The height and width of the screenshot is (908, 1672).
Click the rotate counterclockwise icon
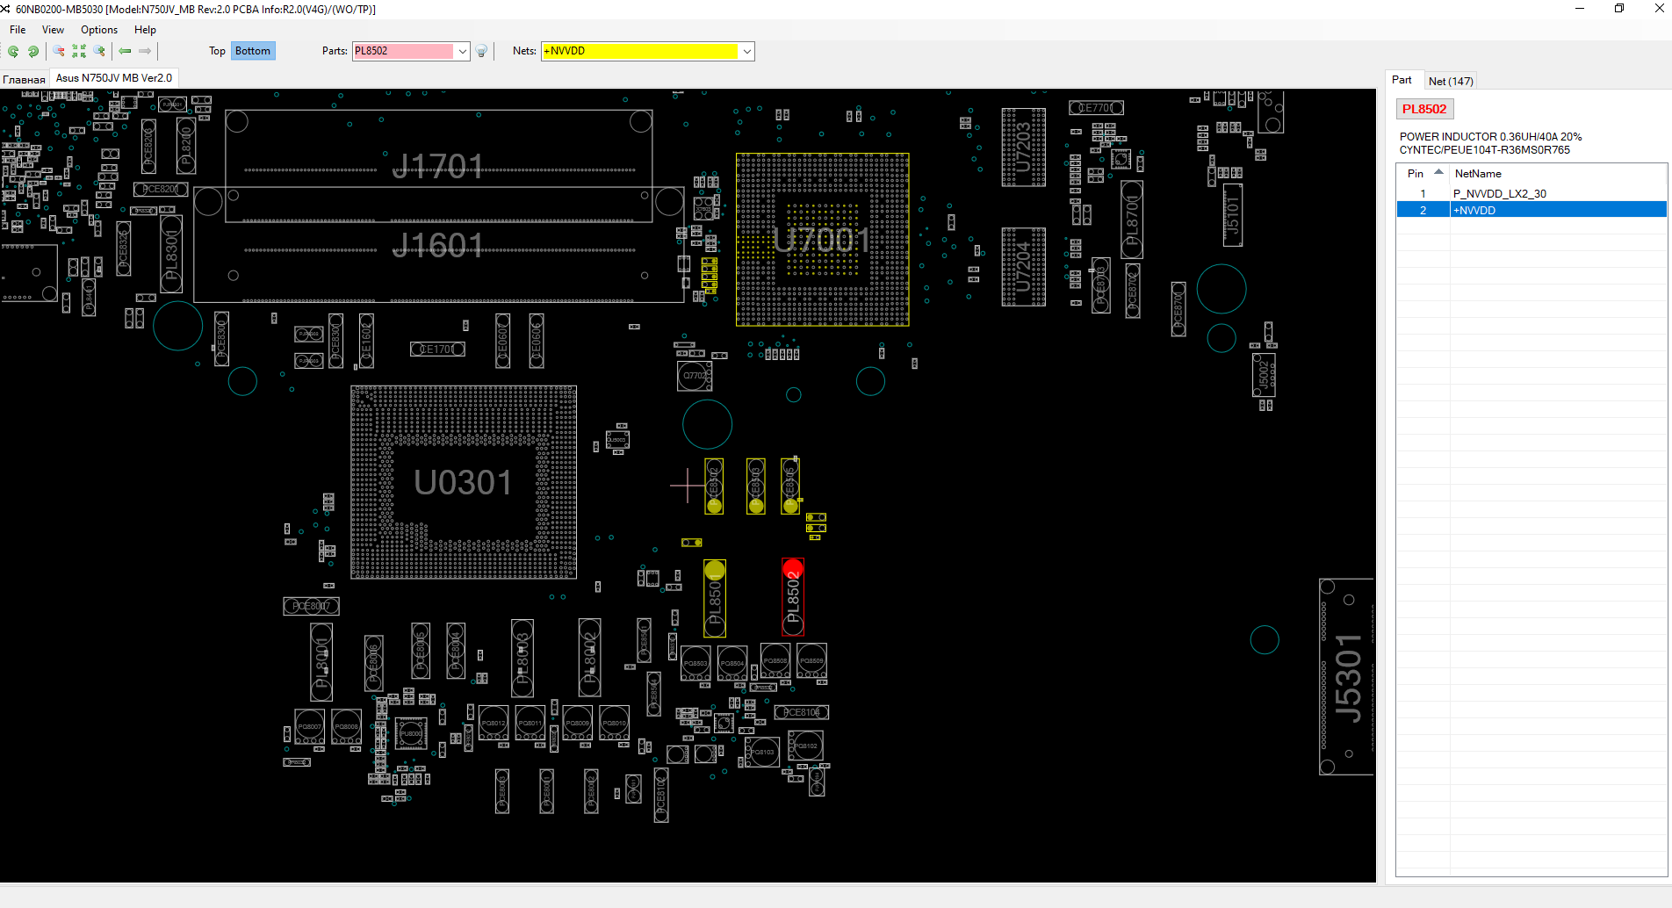[13, 51]
